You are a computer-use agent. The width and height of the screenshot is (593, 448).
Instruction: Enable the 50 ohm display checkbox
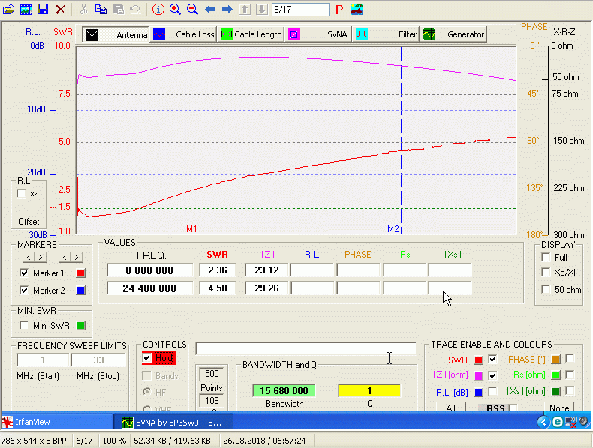click(x=546, y=290)
